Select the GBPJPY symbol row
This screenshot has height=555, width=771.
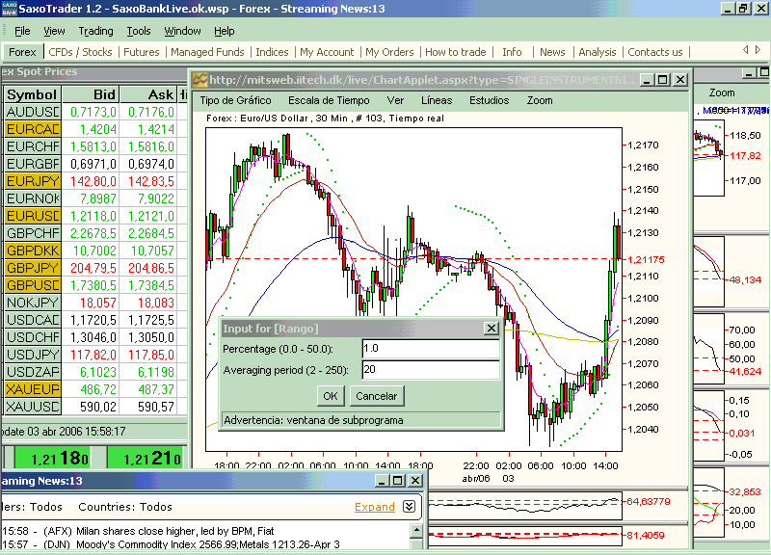pyautogui.click(x=33, y=268)
